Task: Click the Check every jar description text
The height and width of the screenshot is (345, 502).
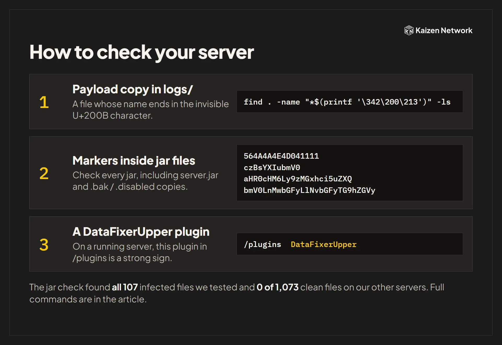Action: (x=145, y=181)
